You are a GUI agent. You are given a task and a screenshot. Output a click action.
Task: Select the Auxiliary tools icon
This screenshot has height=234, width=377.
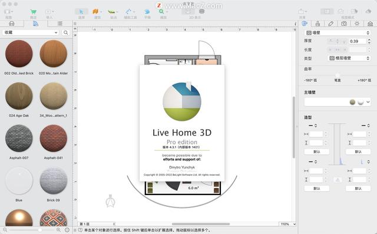click(128, 12)
